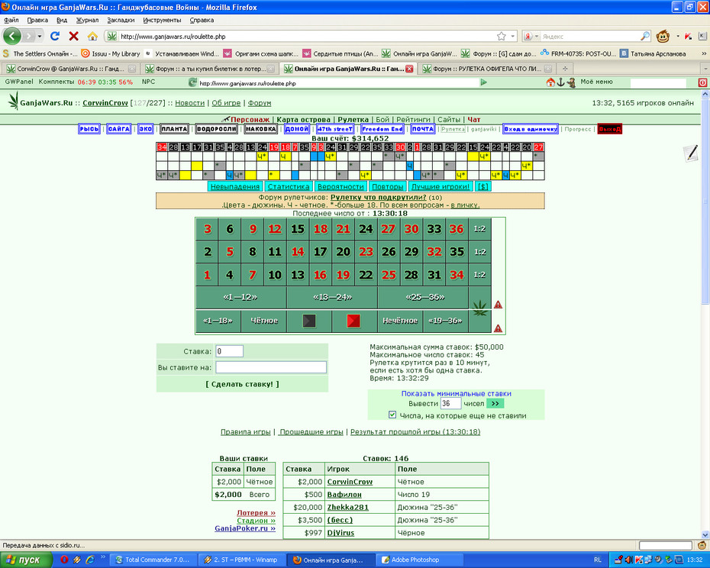Open the Winamp quick launch icon
The image size is (710, 568).
point(77,560)
